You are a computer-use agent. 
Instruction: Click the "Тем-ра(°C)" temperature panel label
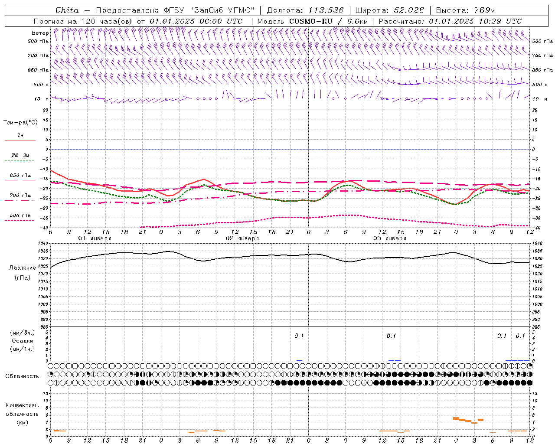coord(20,123)
